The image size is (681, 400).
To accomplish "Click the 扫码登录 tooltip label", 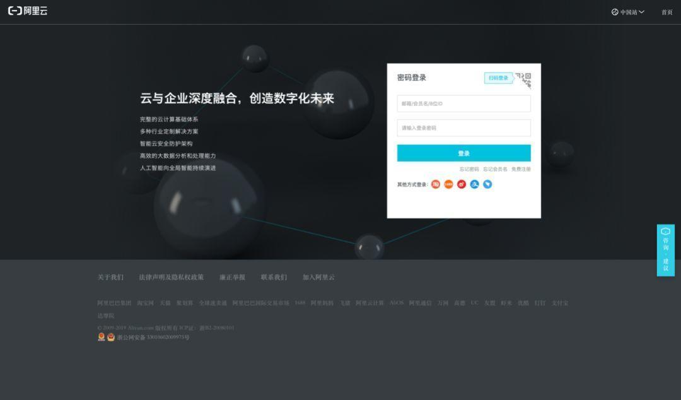I will pos(499,78).
